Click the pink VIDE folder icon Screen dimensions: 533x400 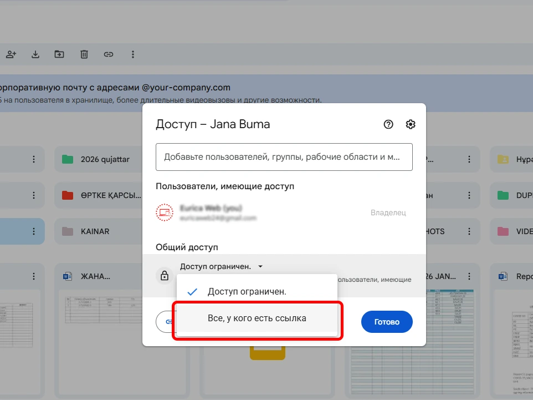tap(503, 231)
